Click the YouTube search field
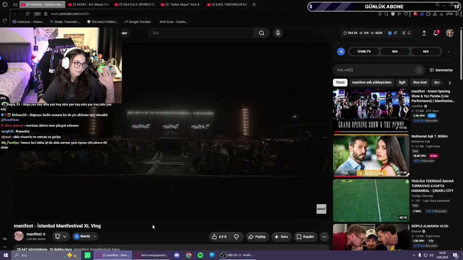This screenshot has width=463, height=260. [x=201, y=33]
